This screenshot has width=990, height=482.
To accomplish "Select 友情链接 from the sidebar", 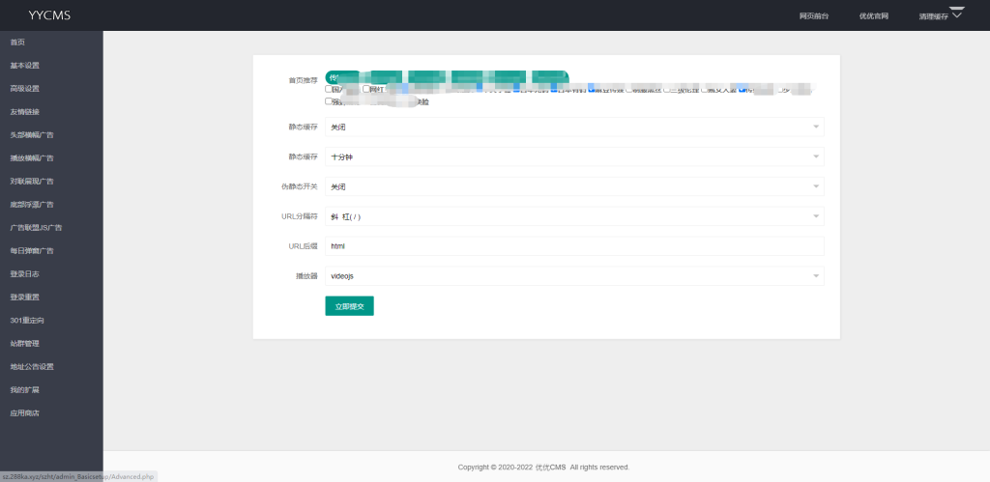I will point(24,112).
